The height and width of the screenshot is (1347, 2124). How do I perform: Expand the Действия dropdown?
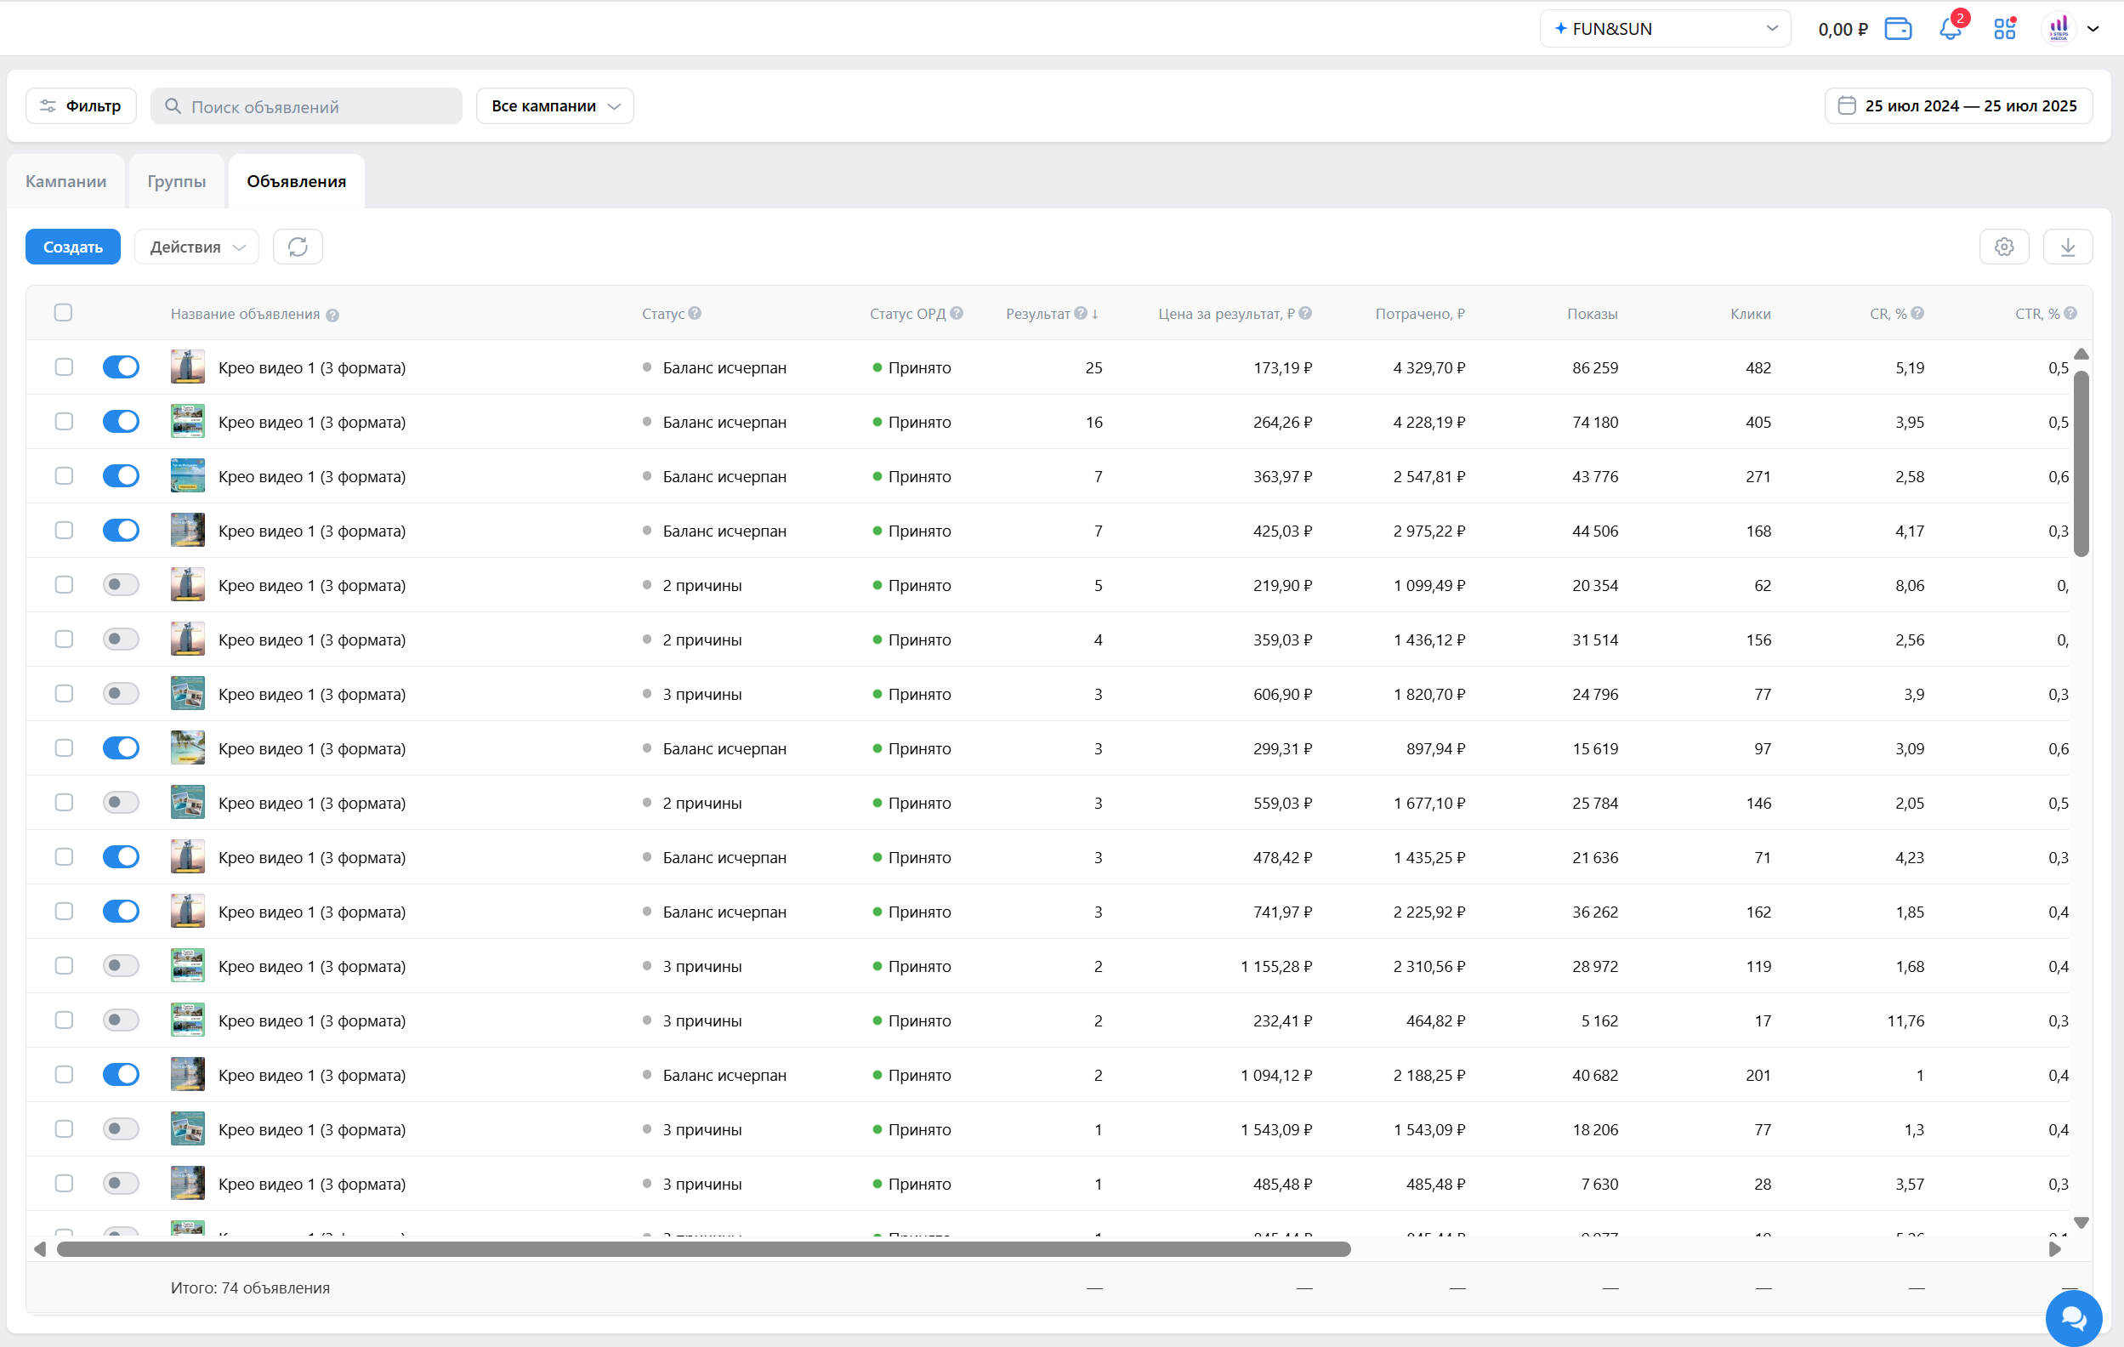(x=196, y=247)
